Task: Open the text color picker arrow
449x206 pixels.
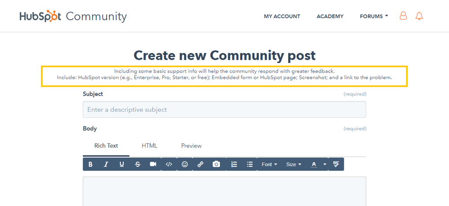Action: coord(325,164)
